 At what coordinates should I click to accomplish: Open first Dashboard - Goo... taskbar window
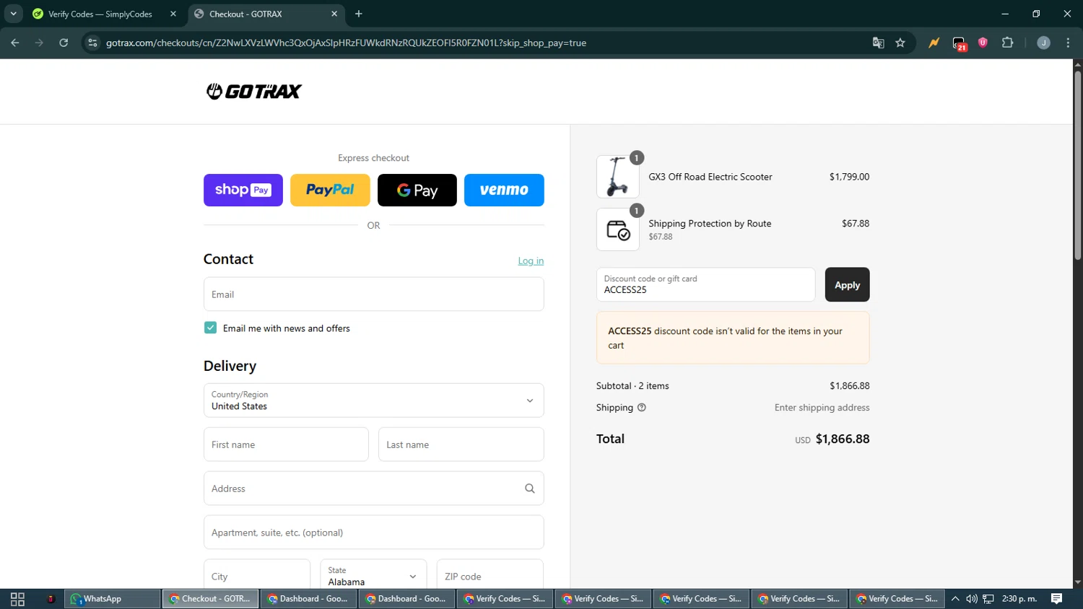coord(309,599)
